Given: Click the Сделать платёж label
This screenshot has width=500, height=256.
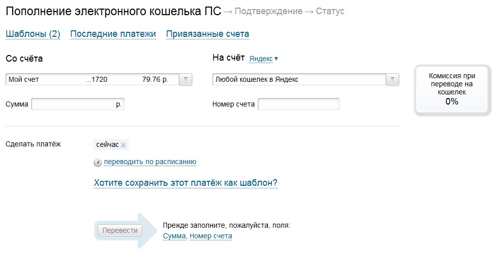Looking at the screenshot, I should coord(33,144).
